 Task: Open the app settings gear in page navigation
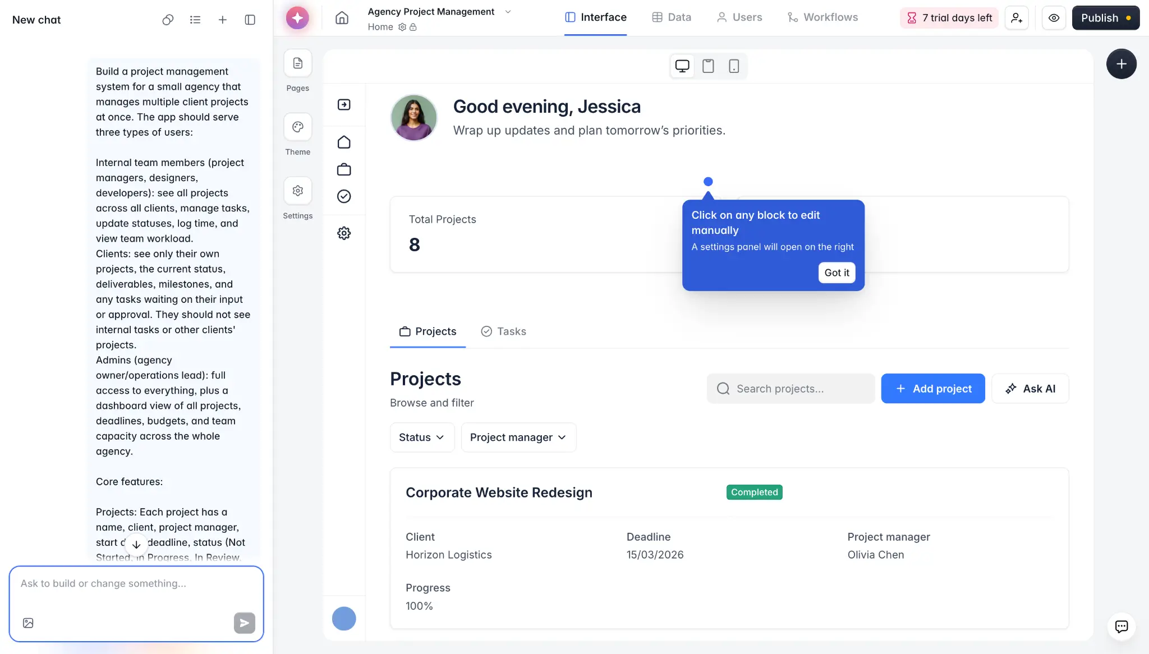(344, 233)
